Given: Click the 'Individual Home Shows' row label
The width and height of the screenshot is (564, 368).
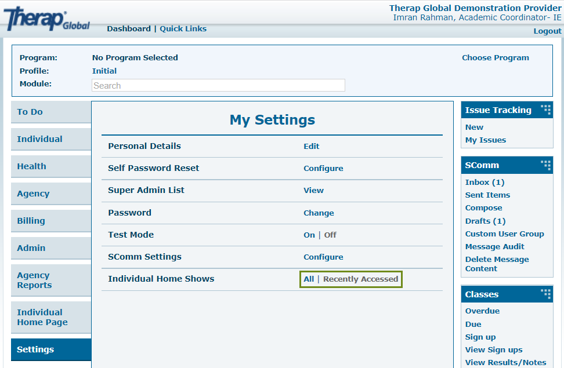Looking at the screenshot, I should click(161, 279).
